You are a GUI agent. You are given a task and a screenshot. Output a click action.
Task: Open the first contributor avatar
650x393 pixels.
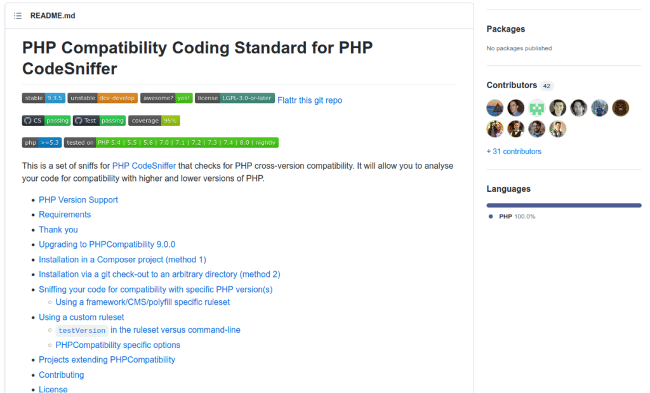pos(494,108)
